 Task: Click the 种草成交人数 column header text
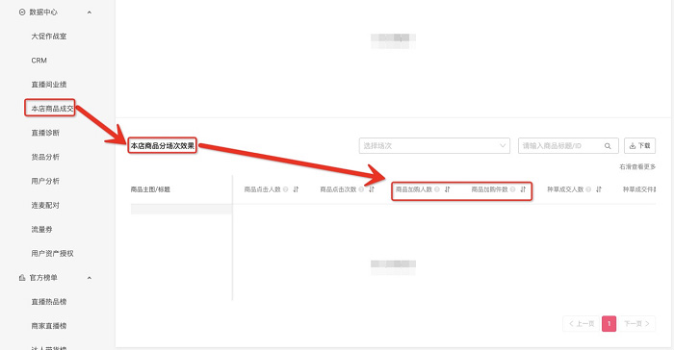(x=566, y=189)
